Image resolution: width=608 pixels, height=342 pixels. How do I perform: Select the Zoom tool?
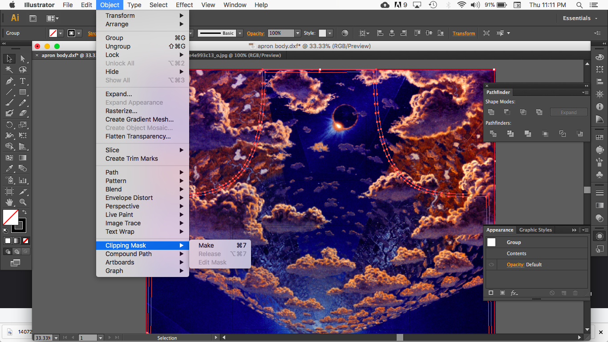pos(23,202)
